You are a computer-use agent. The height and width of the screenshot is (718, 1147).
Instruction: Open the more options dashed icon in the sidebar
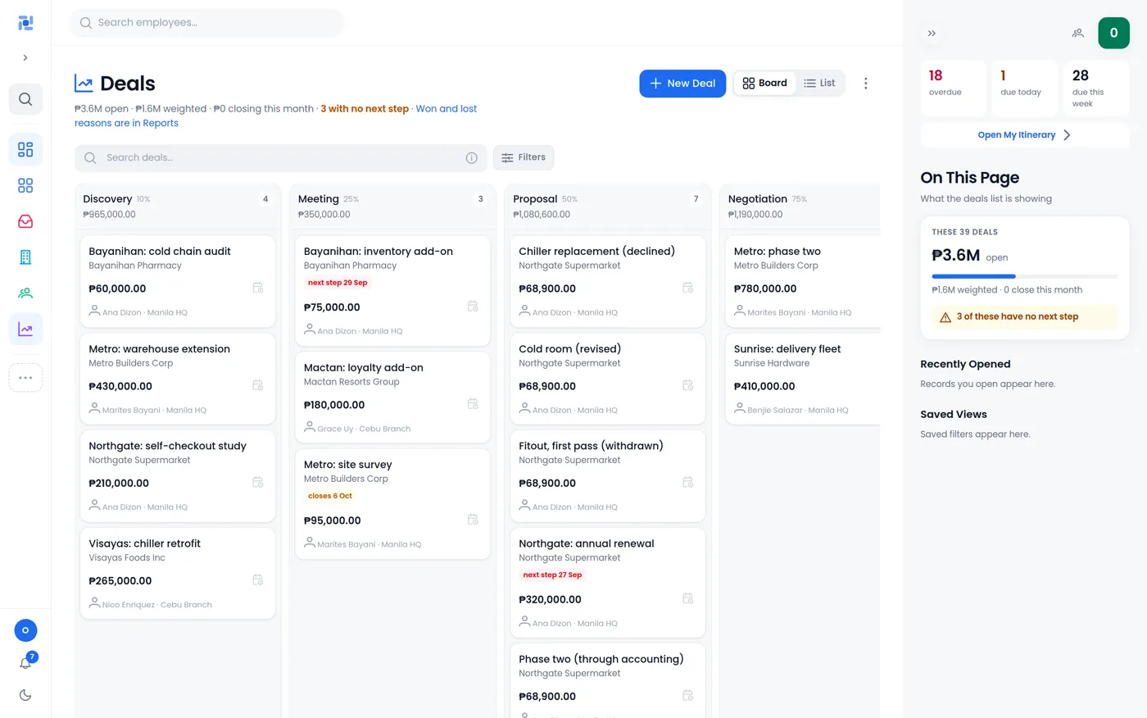pos(25,378)
